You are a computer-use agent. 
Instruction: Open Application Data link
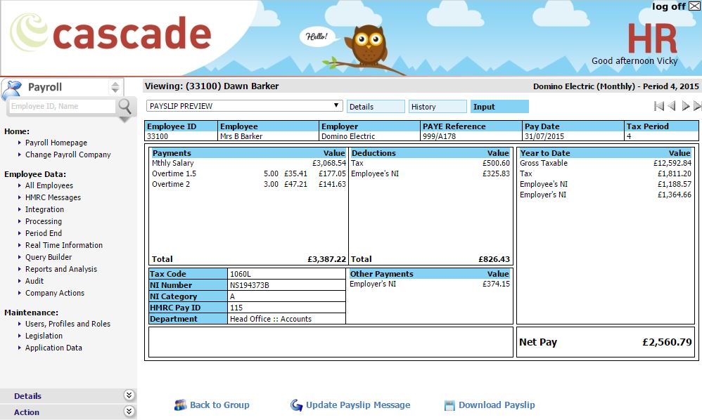point(53,348)
